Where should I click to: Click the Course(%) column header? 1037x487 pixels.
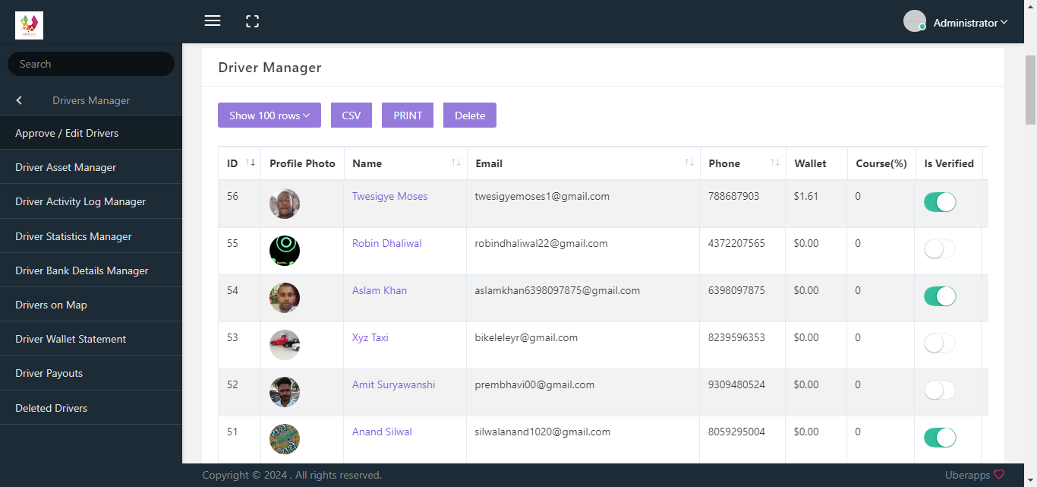point(881,163)
